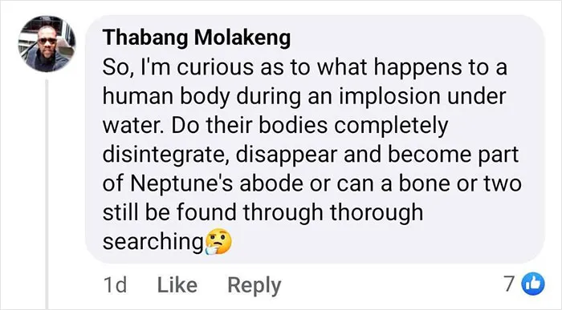Open the Thabang Molakeng name link
Viewport: 562px width, 310px height.
(x=197, y=37)
